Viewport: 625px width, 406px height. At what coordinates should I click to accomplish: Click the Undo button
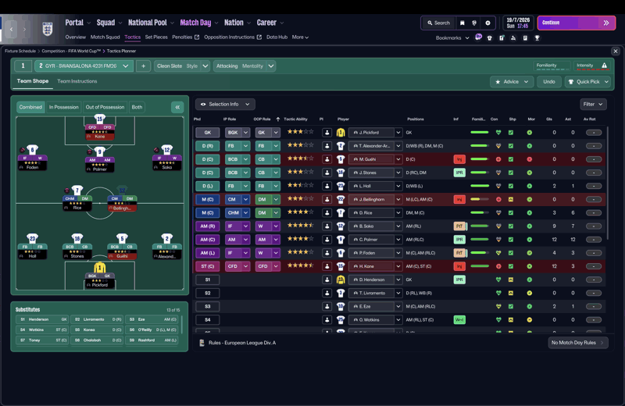(549, 82)
